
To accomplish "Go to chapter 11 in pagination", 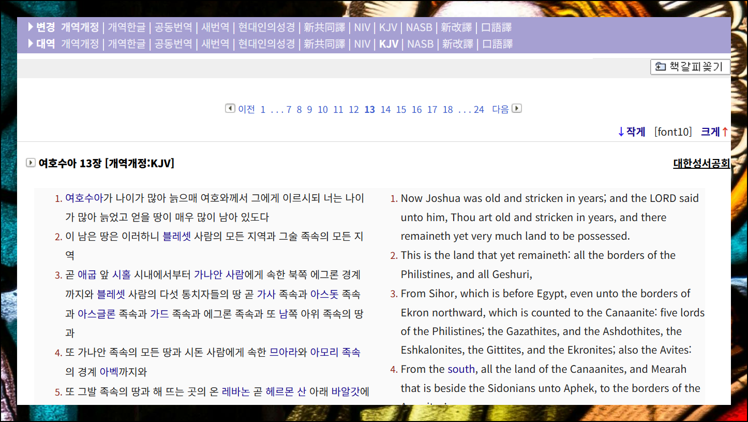I will point(338,110).
